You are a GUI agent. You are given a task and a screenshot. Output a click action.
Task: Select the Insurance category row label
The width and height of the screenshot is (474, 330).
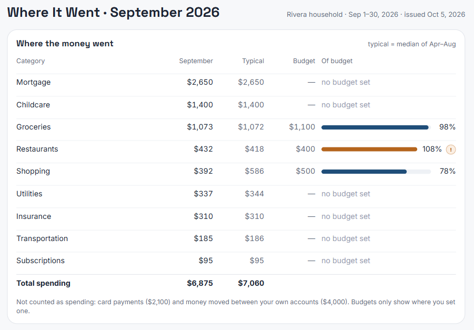tap(34, 216)
